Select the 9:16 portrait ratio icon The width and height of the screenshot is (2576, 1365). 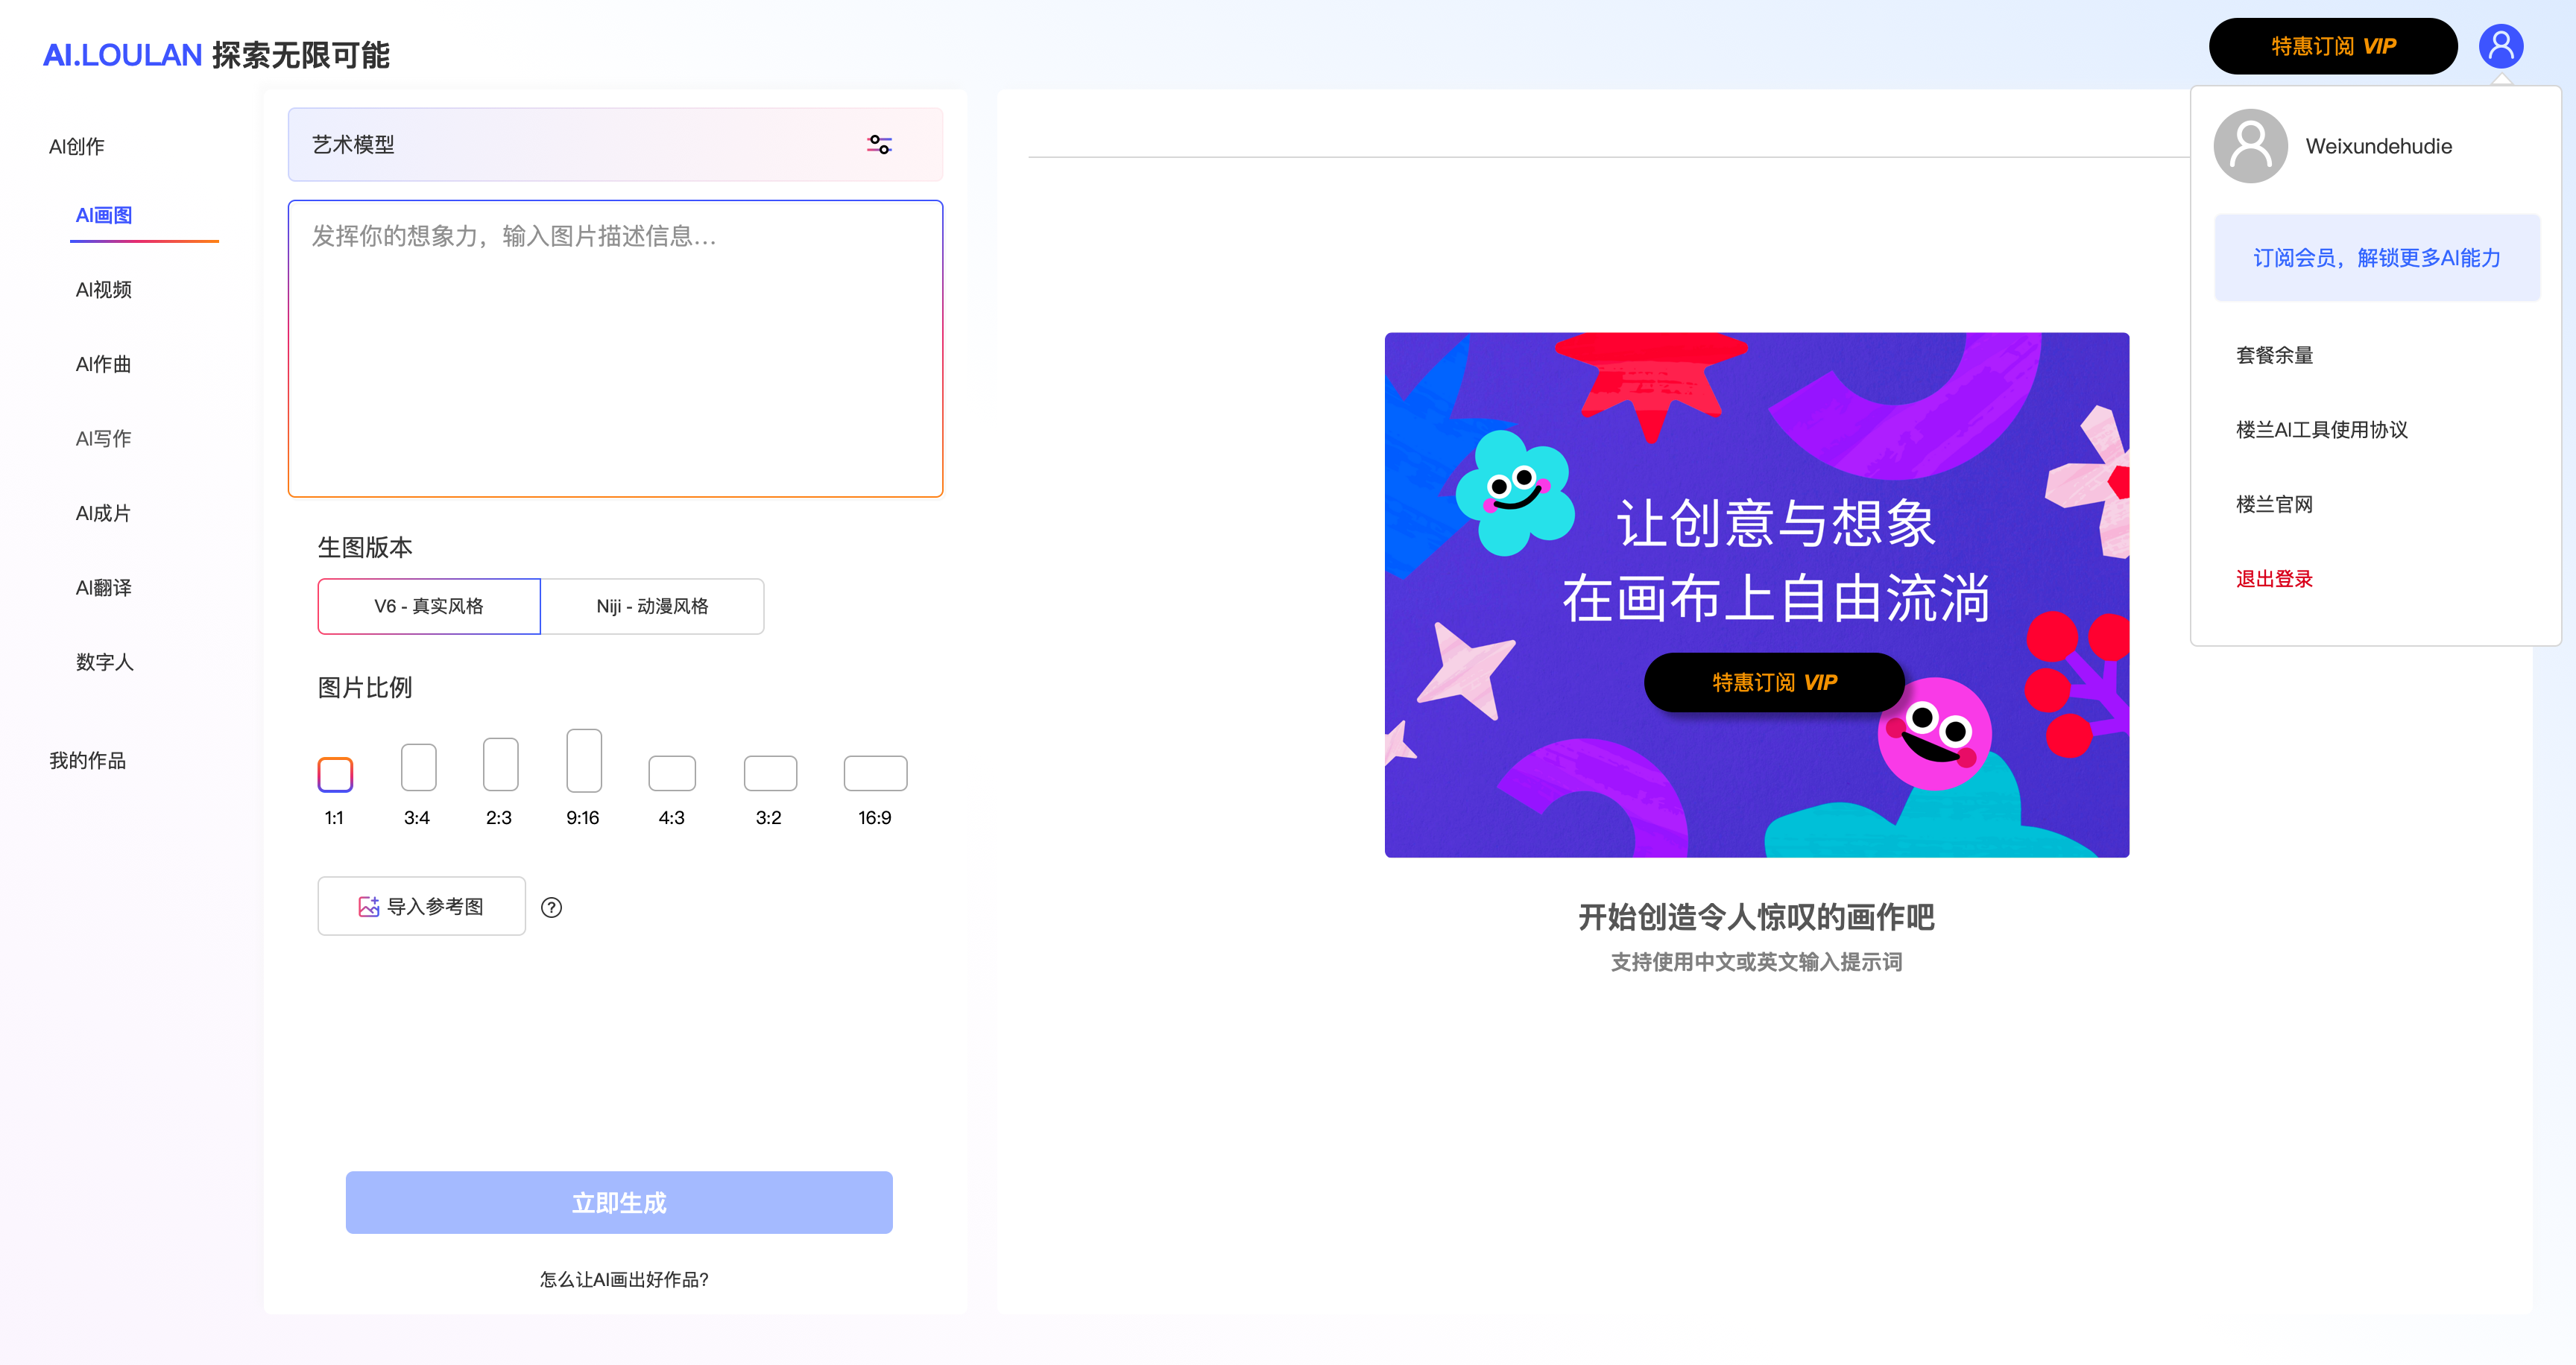coord(584,761)
